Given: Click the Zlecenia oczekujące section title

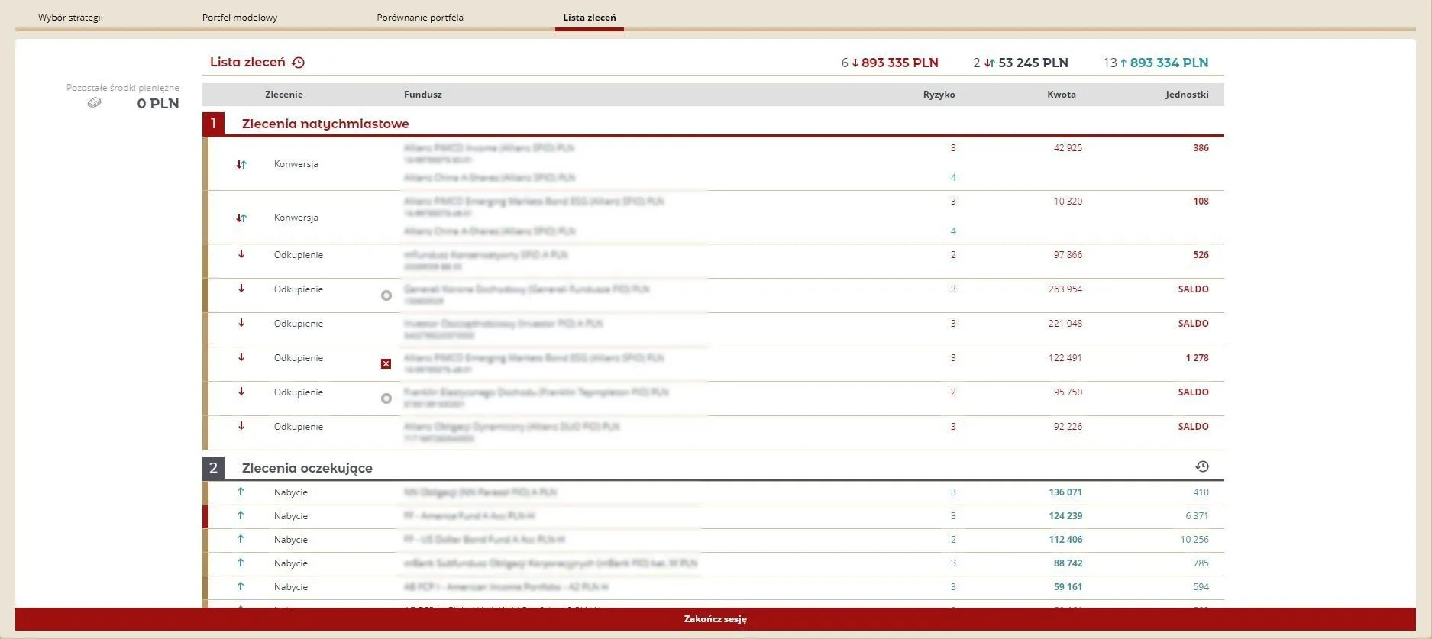Looking at the screenshot, I should click(x=307, y=468).
